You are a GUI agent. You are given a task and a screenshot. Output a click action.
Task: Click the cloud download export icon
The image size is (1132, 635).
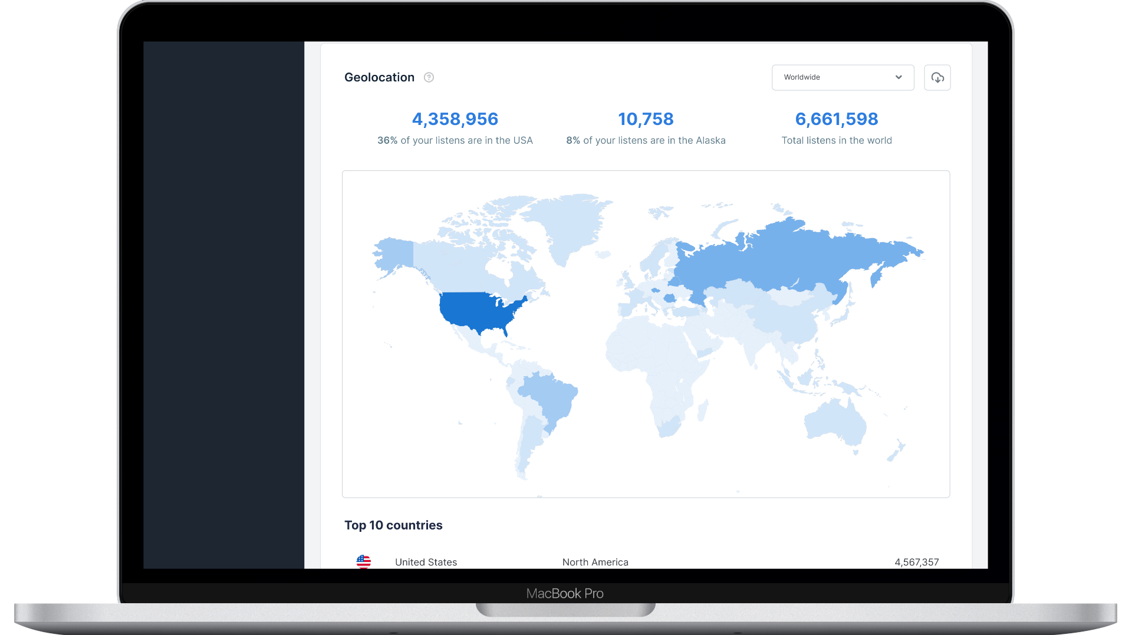937,77
